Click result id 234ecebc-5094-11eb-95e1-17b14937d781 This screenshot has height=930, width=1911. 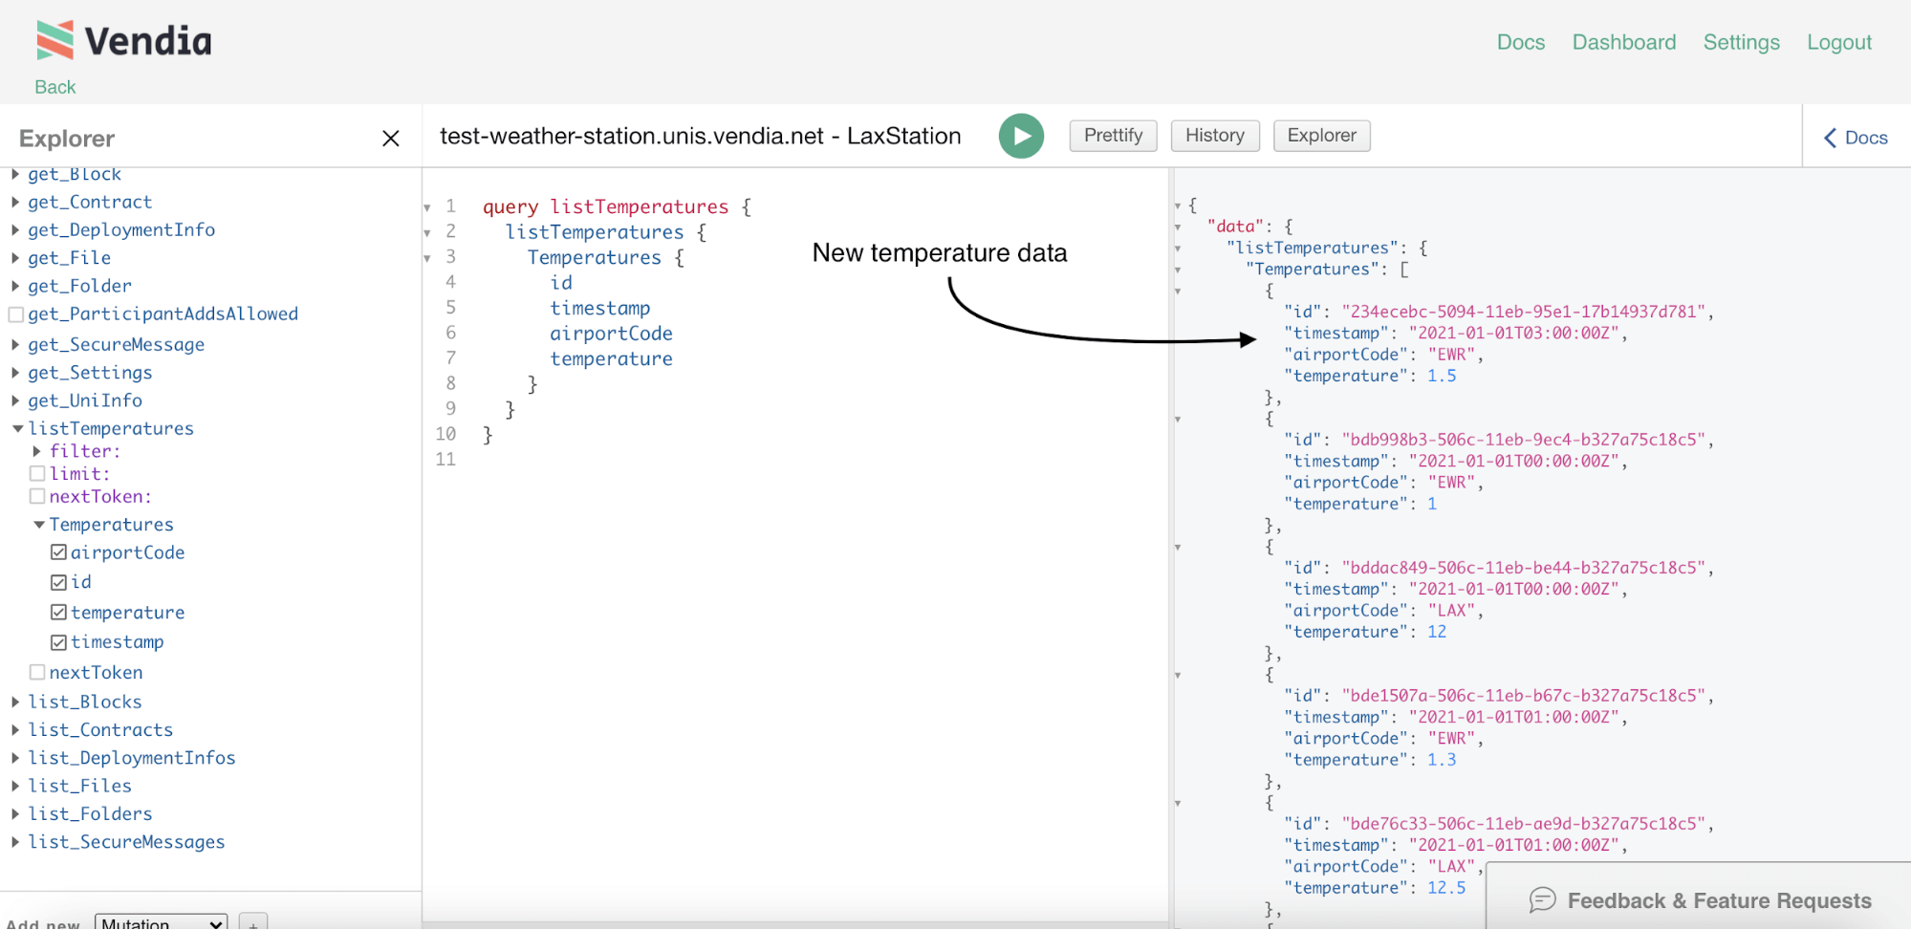click(x=1524, y=312)
